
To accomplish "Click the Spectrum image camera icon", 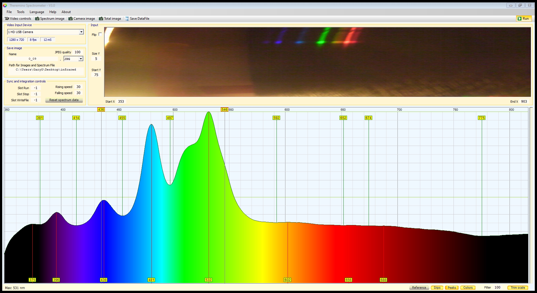I will (37, 19).
